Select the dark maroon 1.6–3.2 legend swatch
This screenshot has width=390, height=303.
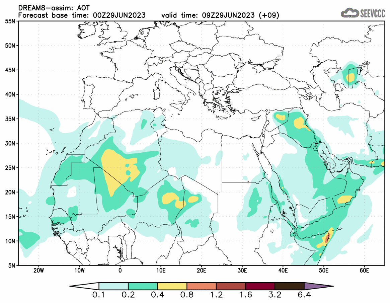point(260,286)
